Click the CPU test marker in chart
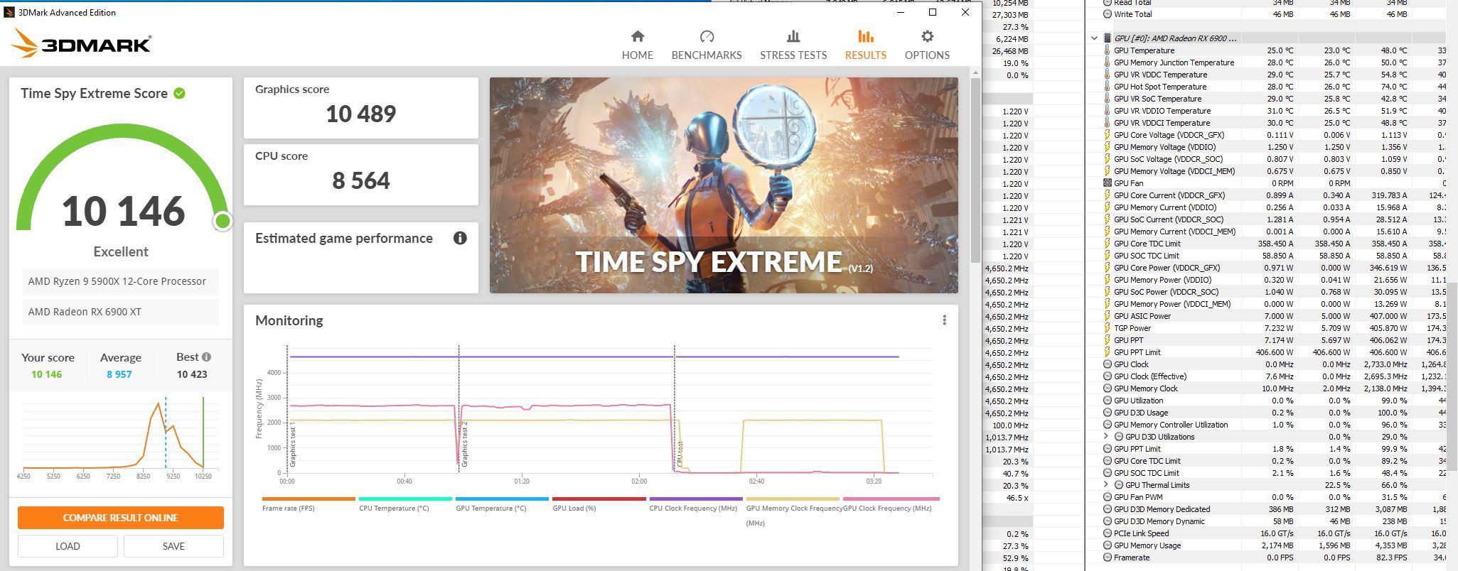Viewport: 1458px width, 571px height. [680, 455]
